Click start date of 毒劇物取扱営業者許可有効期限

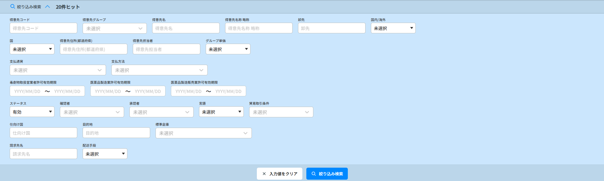coord(27,91)
